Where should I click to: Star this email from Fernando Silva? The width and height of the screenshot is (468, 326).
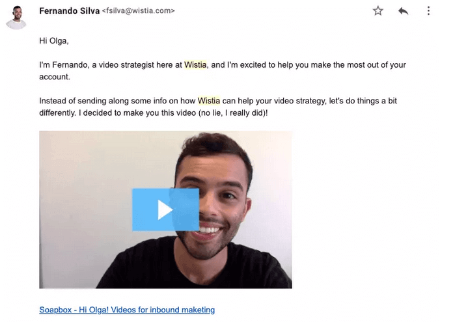coord(378,11)
